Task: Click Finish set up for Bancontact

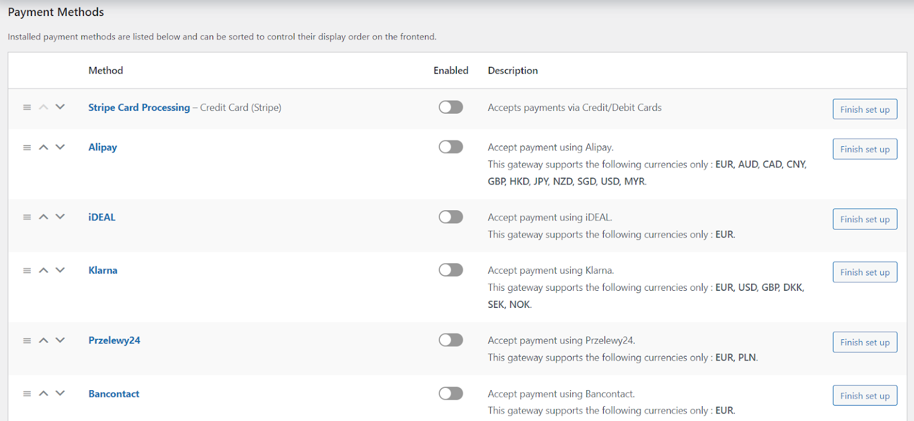Action: [x=865, y=396]
